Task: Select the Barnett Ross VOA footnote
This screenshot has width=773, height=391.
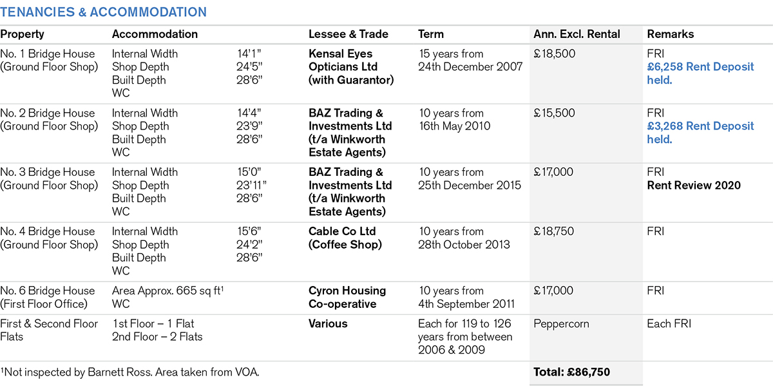Action: (129, 372)
